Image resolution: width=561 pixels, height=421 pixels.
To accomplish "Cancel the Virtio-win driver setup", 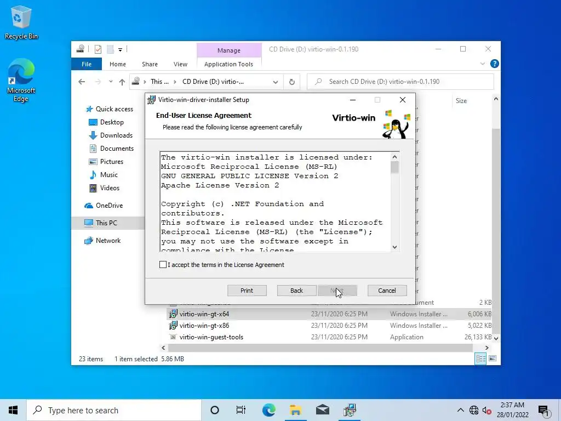I will 387,291.
